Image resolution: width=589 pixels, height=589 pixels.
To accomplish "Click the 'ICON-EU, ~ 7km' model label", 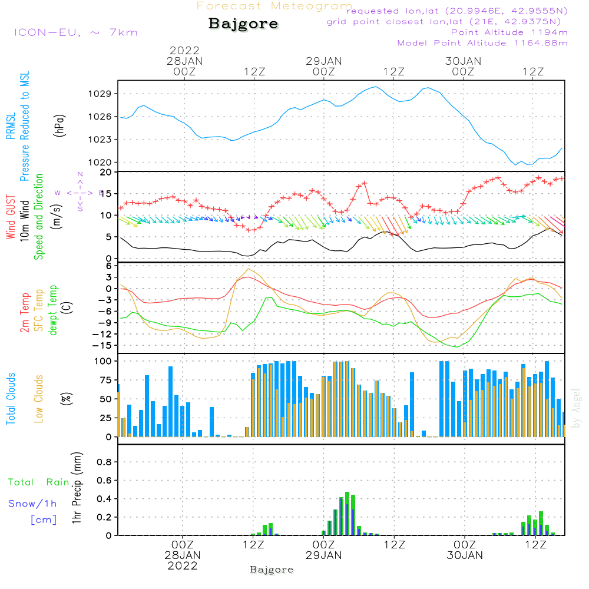I will [x=76, y=32].
